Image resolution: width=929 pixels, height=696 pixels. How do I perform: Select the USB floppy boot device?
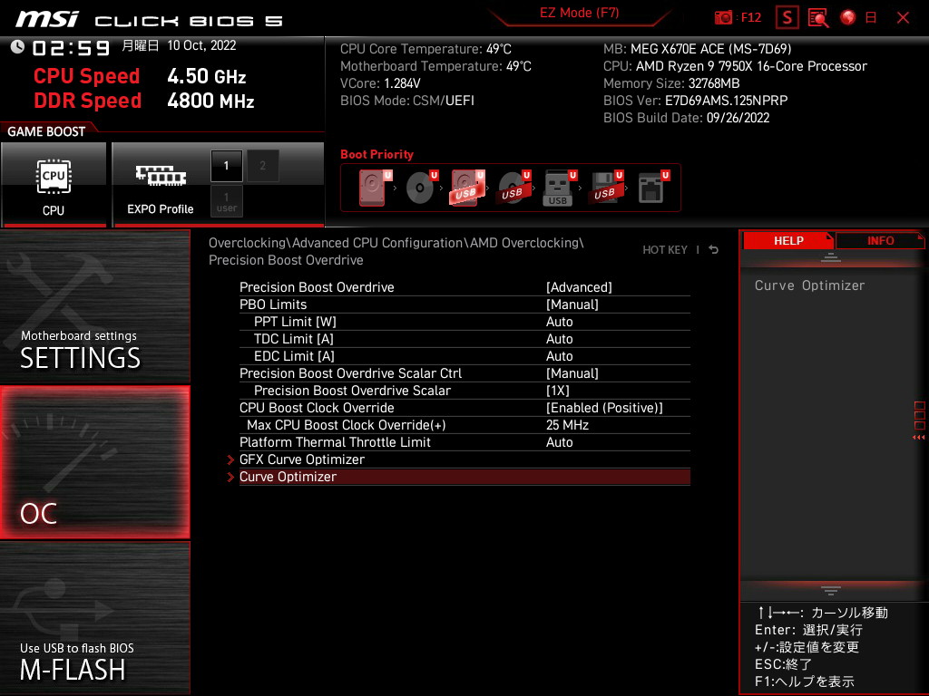pyautogui.click(x=605, y=188)
